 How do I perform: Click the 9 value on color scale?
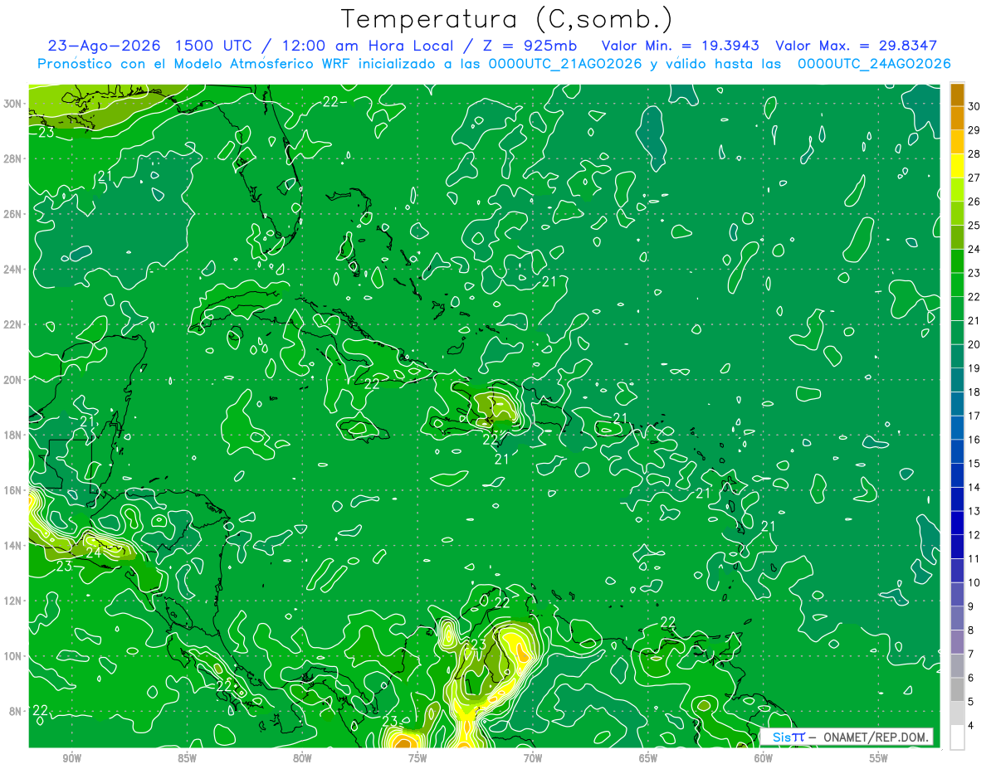(971, 606)
